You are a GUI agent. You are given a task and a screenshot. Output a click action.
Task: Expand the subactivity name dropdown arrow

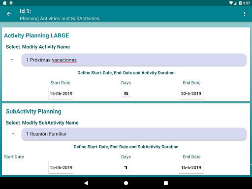tap(13, 134)
